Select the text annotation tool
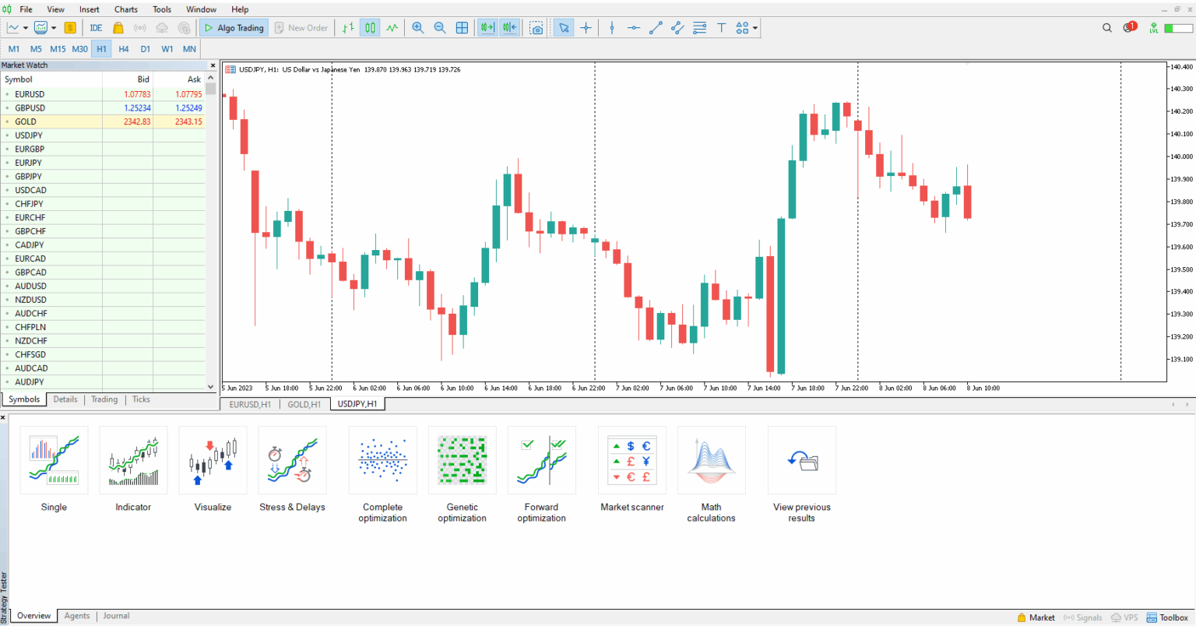 coord(722,27)
